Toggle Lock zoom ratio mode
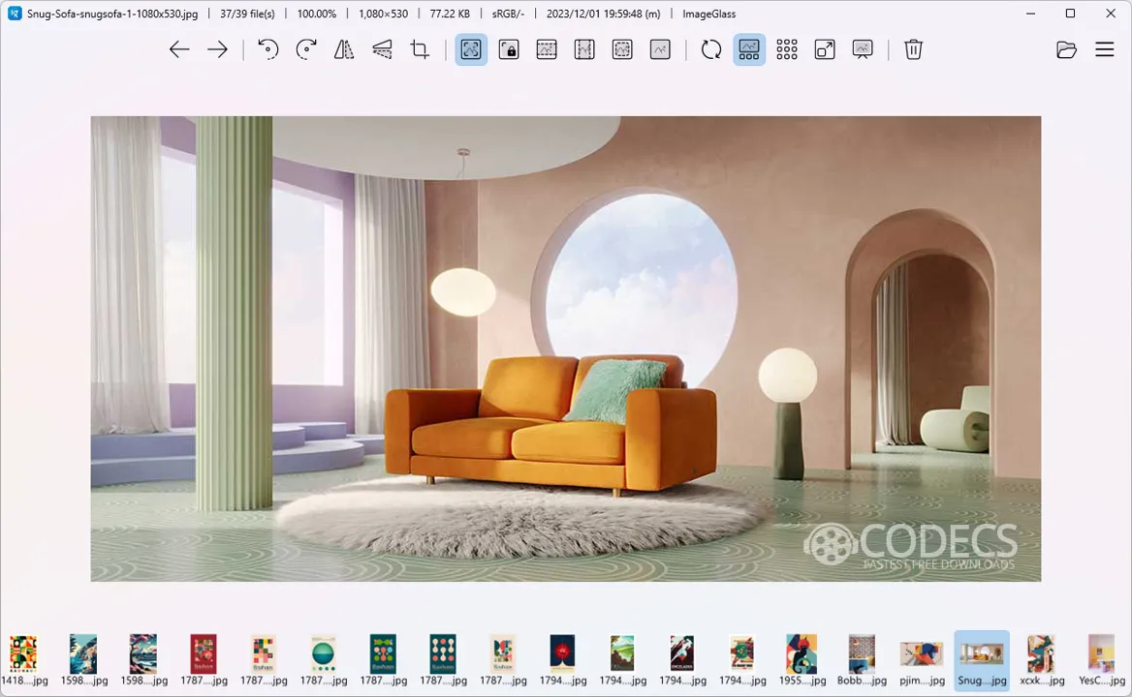This screenshot has width=1132, height=697. click(x=509, y=49)
